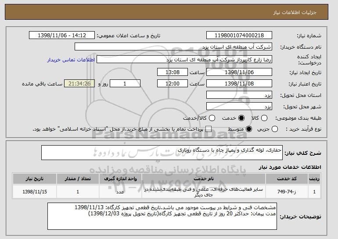Click the buyer organization name field
This screenshot has width=338, height=239.
(173, 47)
